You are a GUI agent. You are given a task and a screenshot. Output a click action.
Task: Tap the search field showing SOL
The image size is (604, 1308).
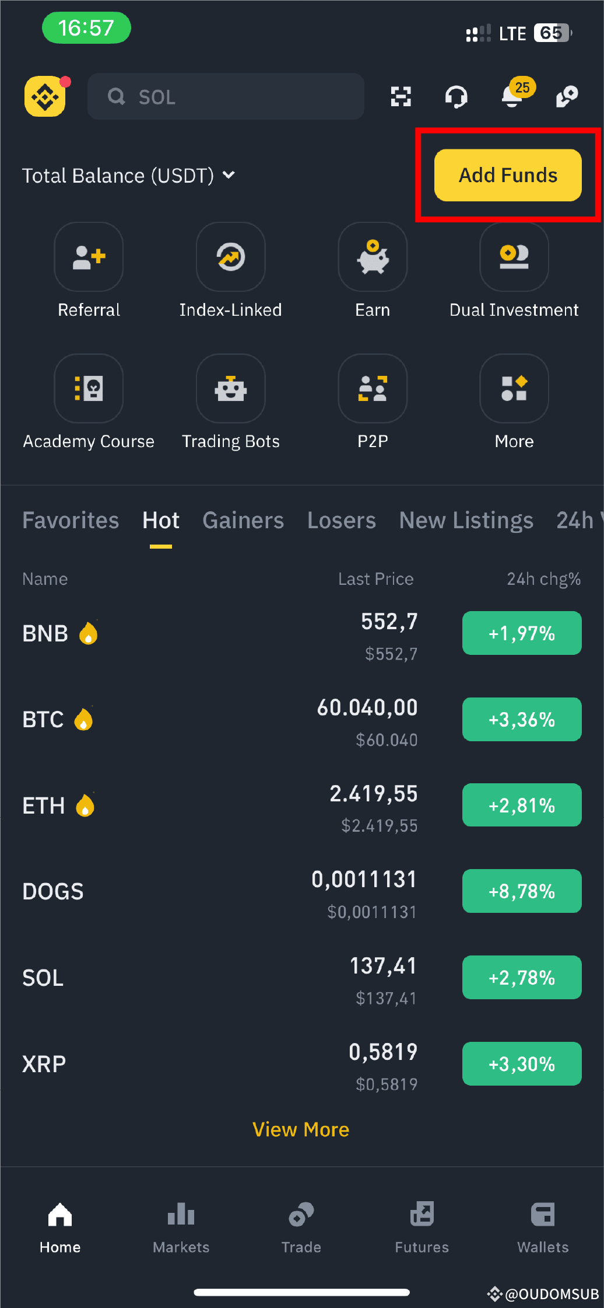click(226, 96)
